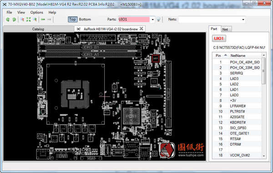
Task: Select the SIO_GP80 net row
Action: point(238,128)
